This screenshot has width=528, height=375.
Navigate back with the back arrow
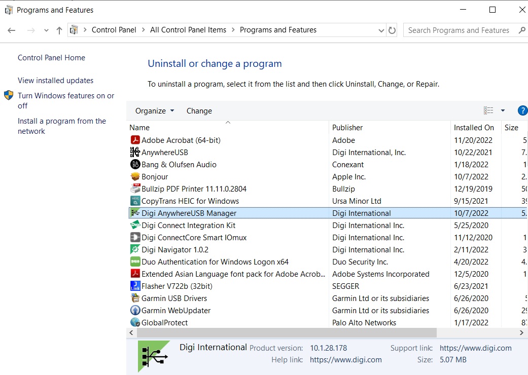[x=12, y=30]
